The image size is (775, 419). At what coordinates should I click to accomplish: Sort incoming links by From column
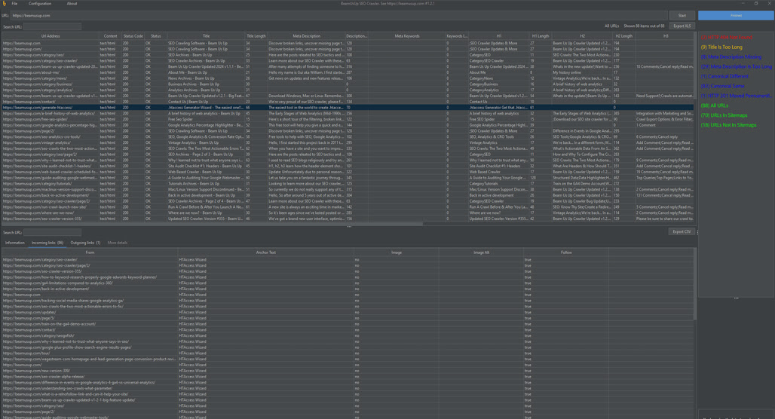coord(90,252)
